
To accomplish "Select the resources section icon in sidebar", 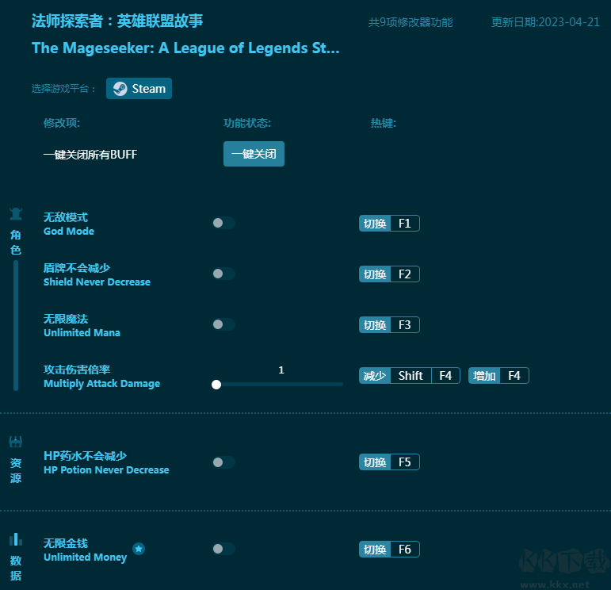I will [16, 442].
